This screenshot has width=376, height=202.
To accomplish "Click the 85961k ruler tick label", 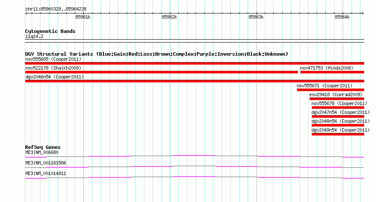I will click(x=83, y=17).
